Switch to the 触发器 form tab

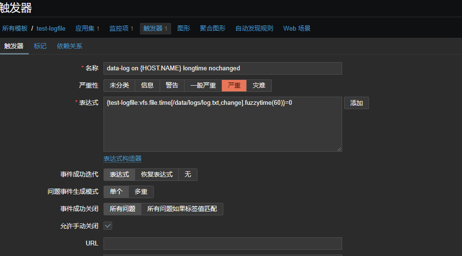coord(14,46)
